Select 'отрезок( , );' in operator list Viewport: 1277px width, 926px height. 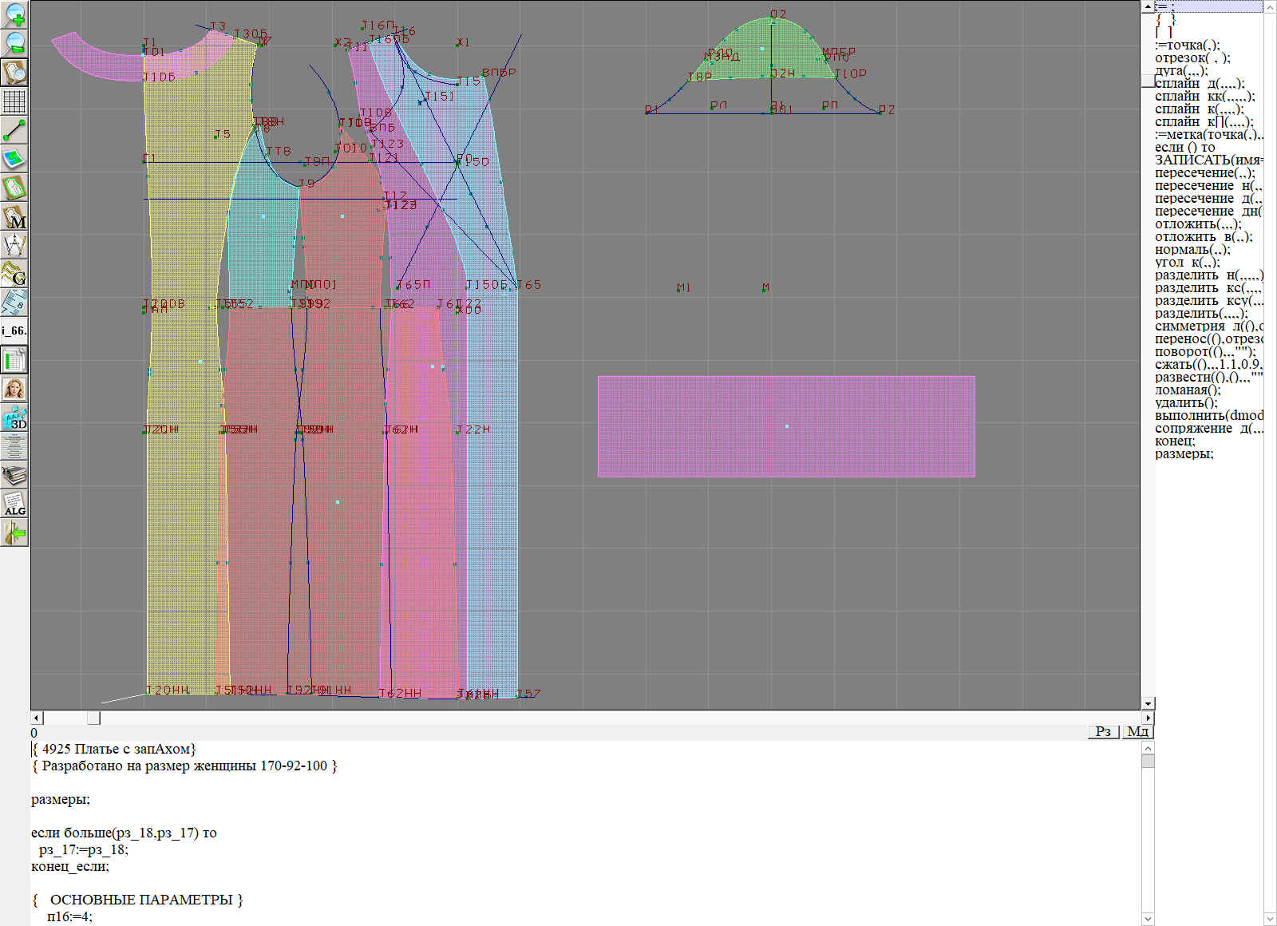1192,58
